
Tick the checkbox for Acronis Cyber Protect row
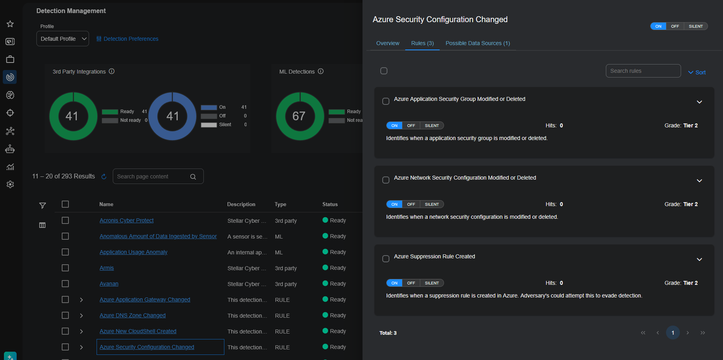click(65, 220)
